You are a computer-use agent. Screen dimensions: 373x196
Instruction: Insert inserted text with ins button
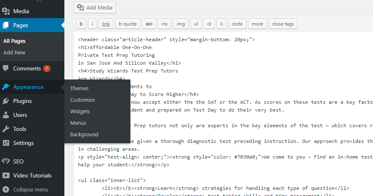(164, 24)
